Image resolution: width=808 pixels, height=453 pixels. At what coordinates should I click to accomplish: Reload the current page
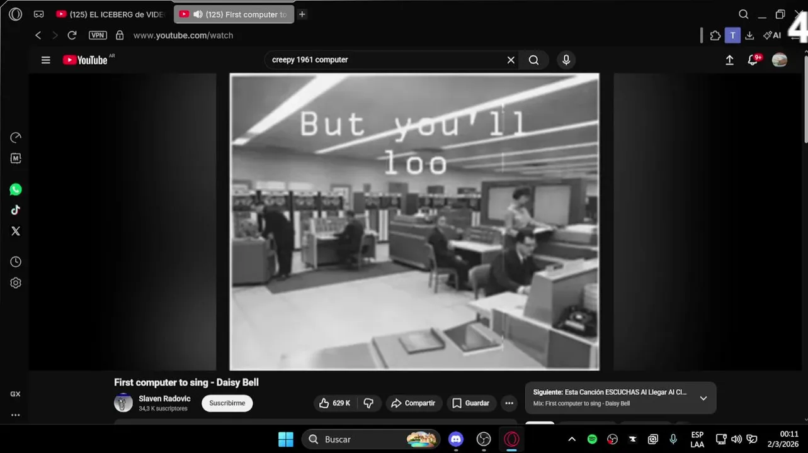(x=72, y=35)
